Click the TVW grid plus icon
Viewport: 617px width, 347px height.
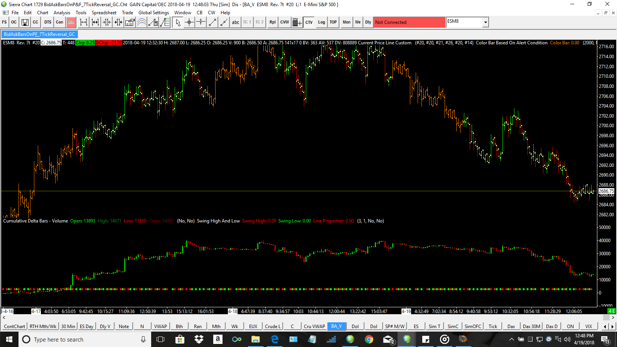point(297,22)
